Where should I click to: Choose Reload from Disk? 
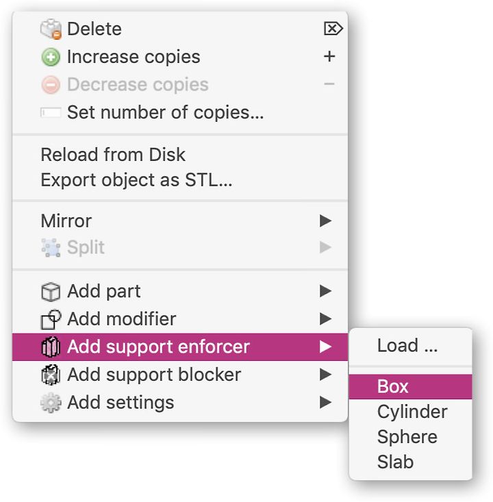coord(113,155)
